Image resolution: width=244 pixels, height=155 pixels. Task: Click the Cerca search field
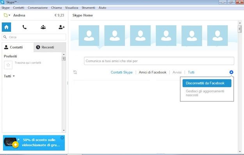[x=34, y=37]
